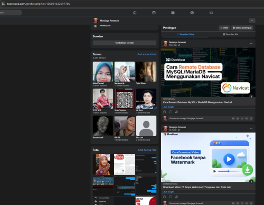
Task: Open Download Video FB Tanpa Watermark link title
Action: (197, 187)
